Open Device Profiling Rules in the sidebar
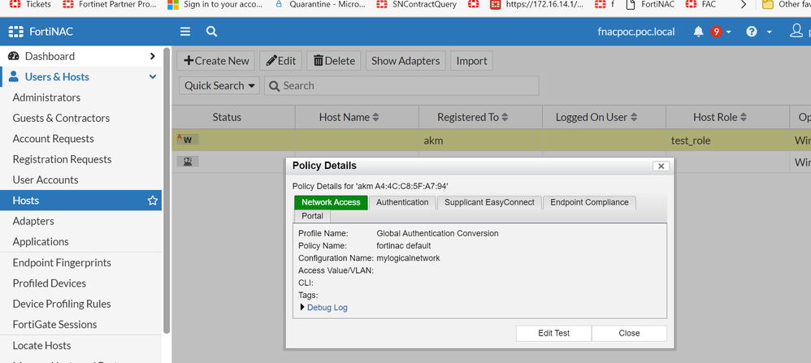This screenshot has width=811, height=363. pos(62,304)
